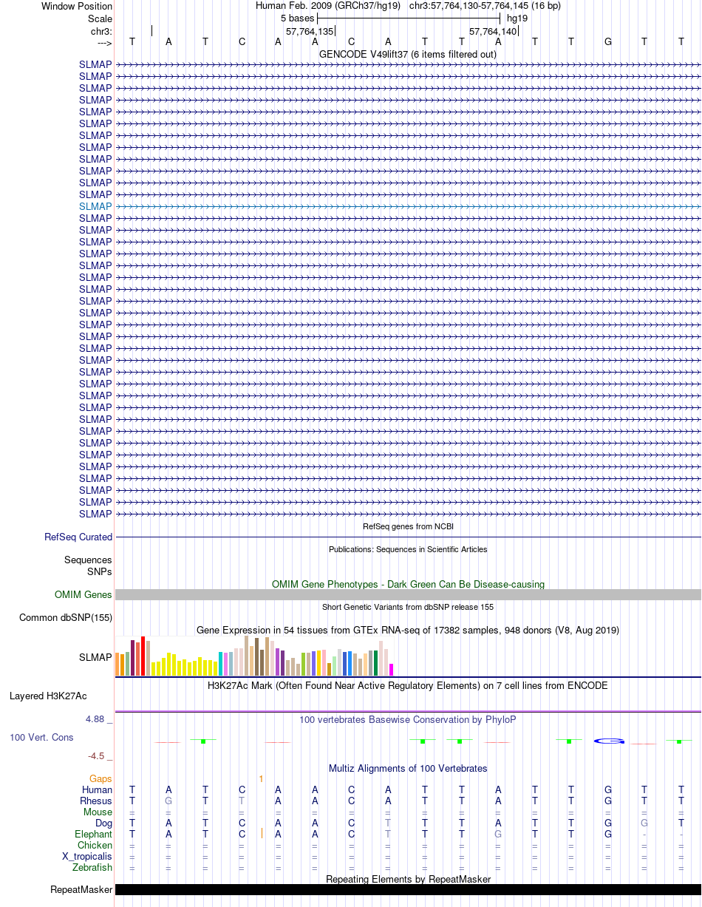
Task: Click the orange Gaps label
Action: 100,779
